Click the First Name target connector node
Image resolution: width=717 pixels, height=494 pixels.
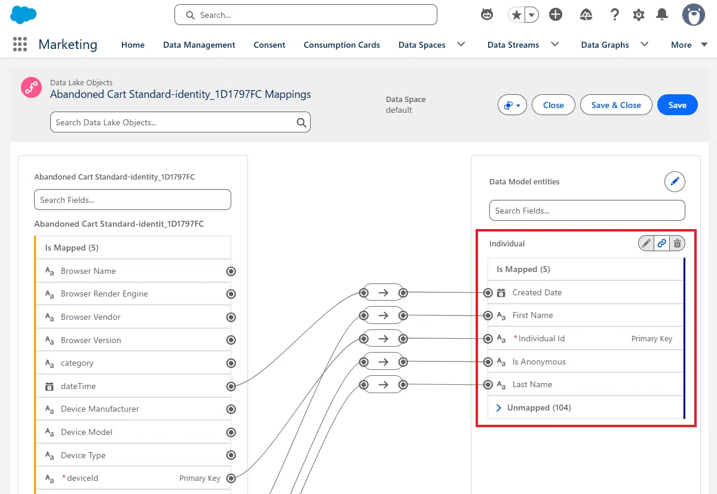pos(488,316)
